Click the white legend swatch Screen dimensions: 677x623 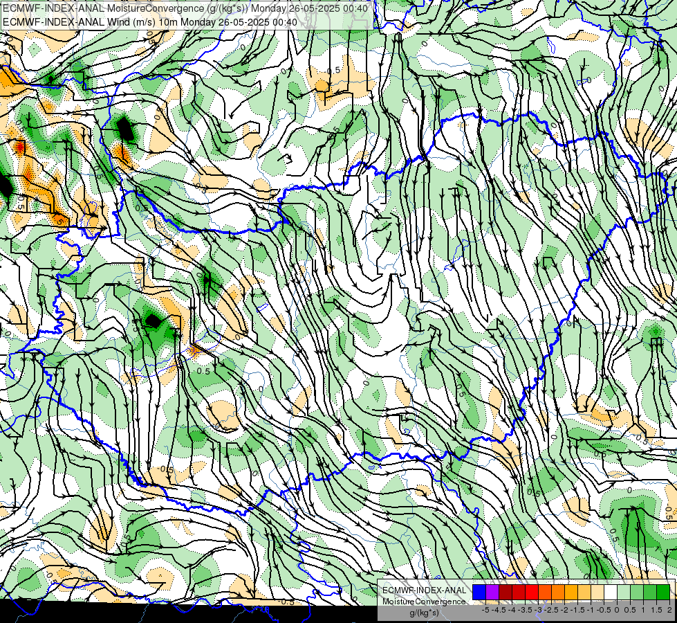tap(611, 592)
